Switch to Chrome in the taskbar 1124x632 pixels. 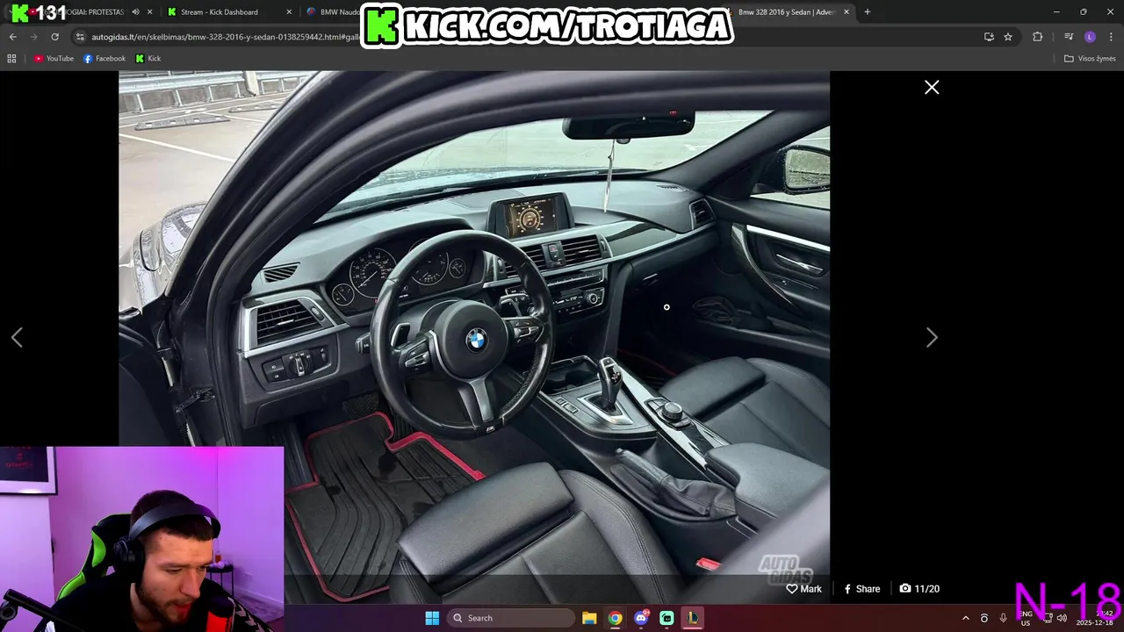615,618
